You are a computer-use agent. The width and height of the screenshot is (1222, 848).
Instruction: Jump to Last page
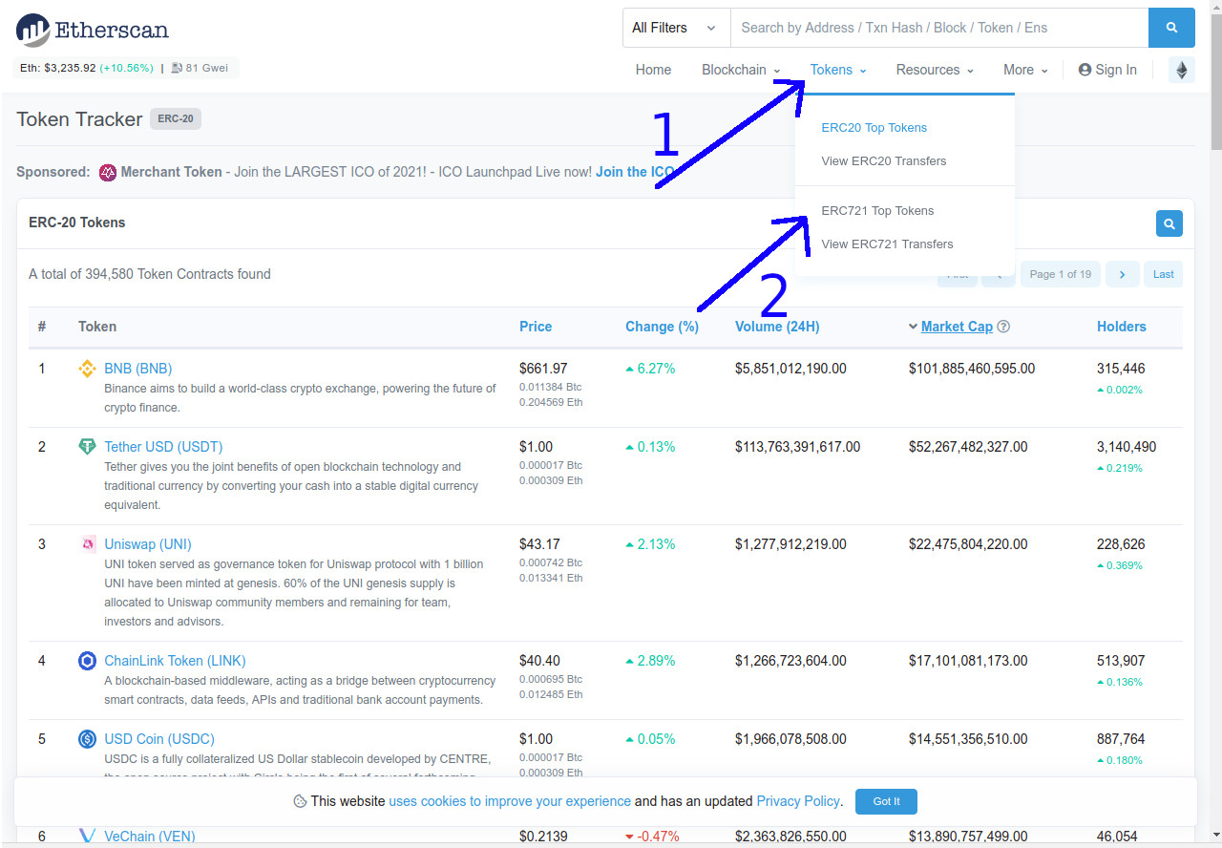click(x=1163, y=274)
